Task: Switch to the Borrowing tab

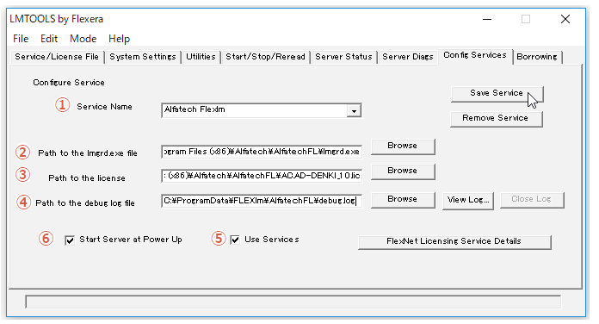Action: click(x=537, y=57)
